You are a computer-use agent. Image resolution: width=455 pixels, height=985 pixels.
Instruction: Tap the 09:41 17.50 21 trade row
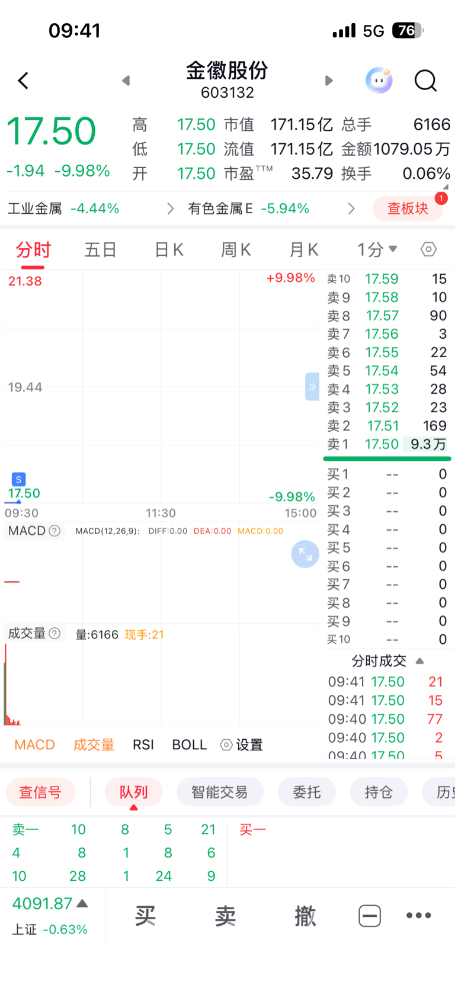(386, 682)
